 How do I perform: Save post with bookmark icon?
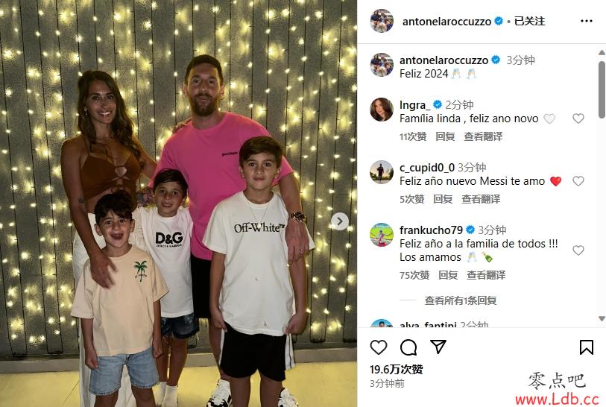click(x=587, y=347)
